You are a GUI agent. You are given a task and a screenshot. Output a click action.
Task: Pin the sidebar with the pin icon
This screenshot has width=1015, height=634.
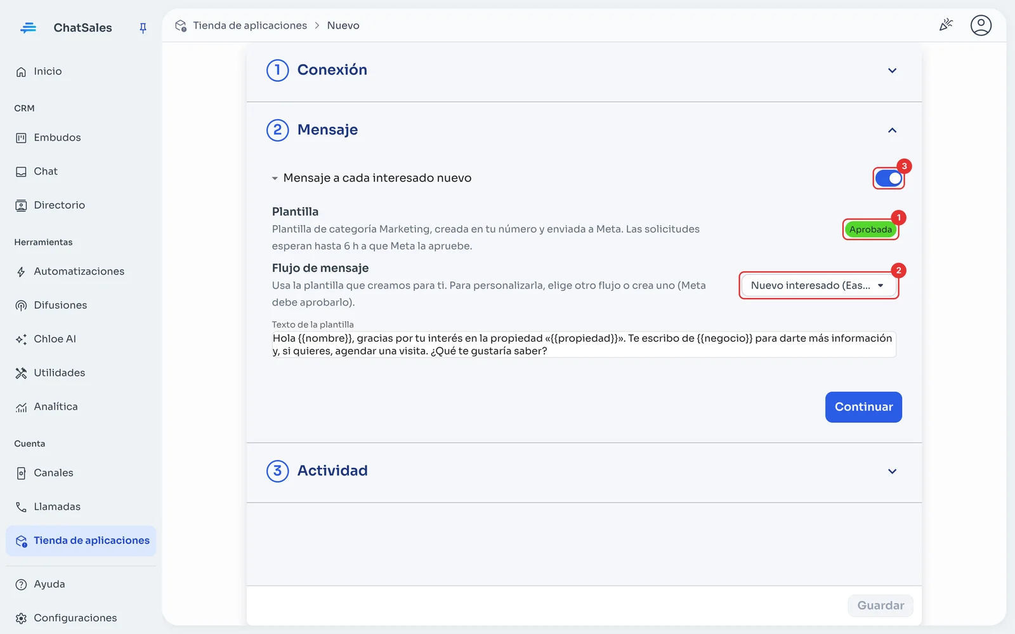click(143, 28)
